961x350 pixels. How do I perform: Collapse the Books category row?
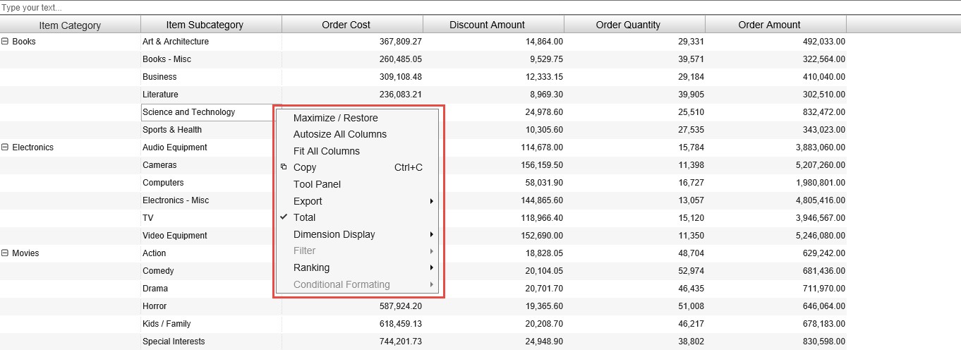tap(5, 42)
